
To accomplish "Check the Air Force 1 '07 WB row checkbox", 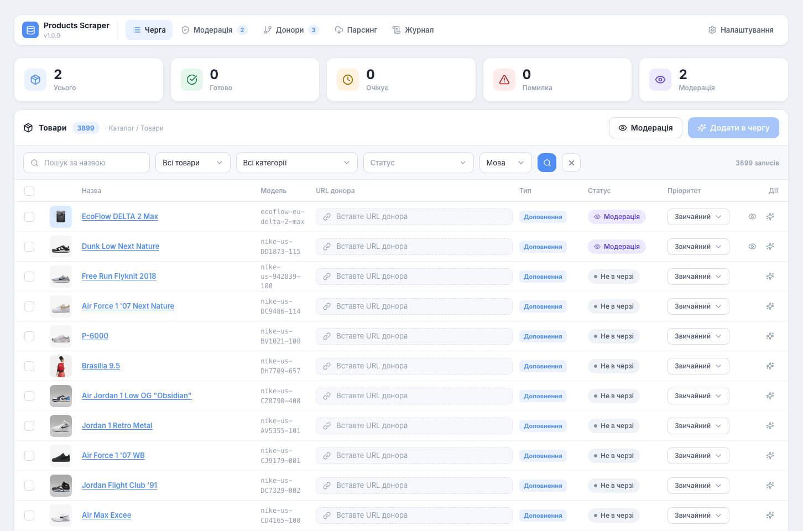I will click(29, 456).
